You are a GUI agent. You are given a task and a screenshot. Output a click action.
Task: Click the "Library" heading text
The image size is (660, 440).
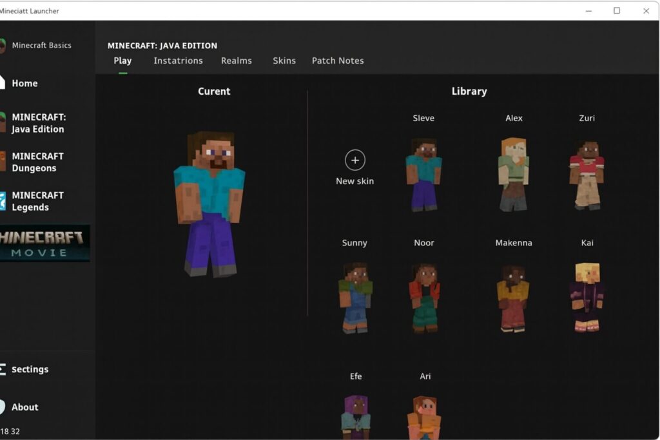pyautogui.click(x=469, y=91)
